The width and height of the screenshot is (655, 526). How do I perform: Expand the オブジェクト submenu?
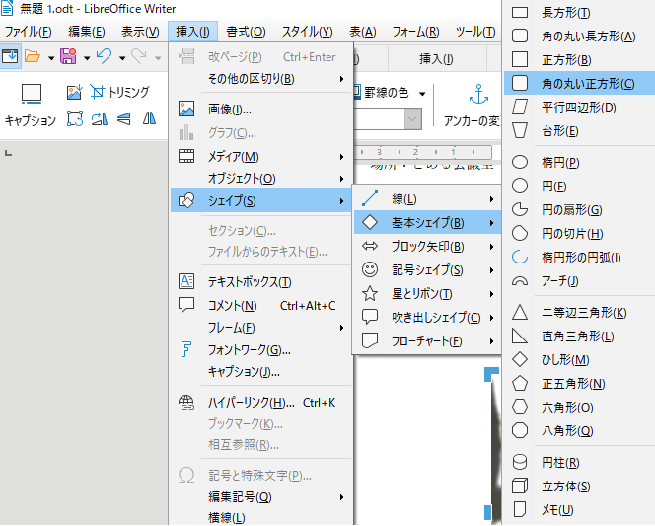click(x=261, y=179)
